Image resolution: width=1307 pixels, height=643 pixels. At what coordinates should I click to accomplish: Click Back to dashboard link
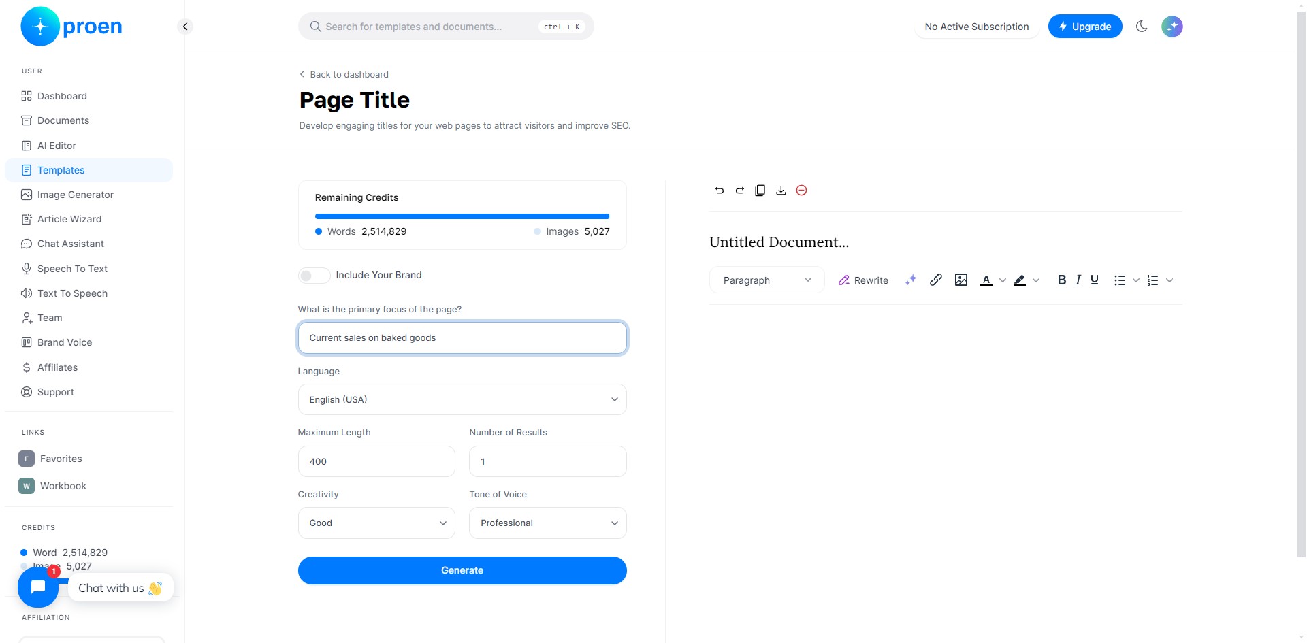(344, 74)
